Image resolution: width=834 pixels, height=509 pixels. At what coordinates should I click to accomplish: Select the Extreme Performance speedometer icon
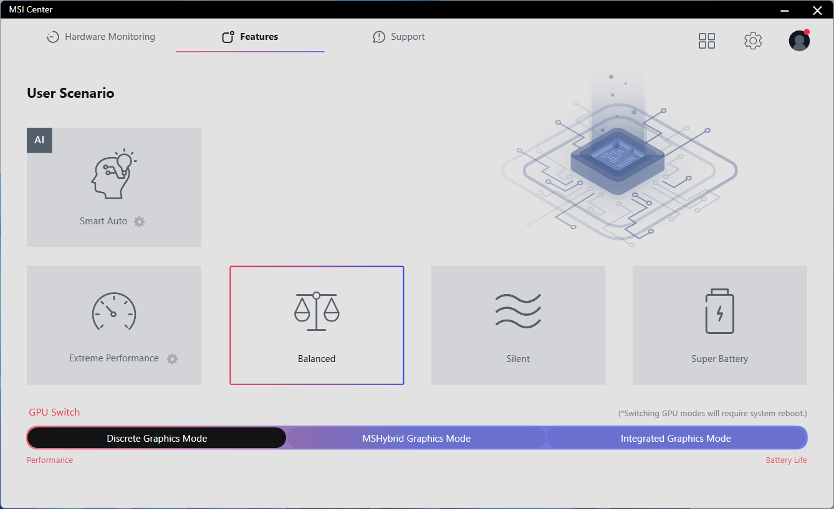[x=113, y=312]
